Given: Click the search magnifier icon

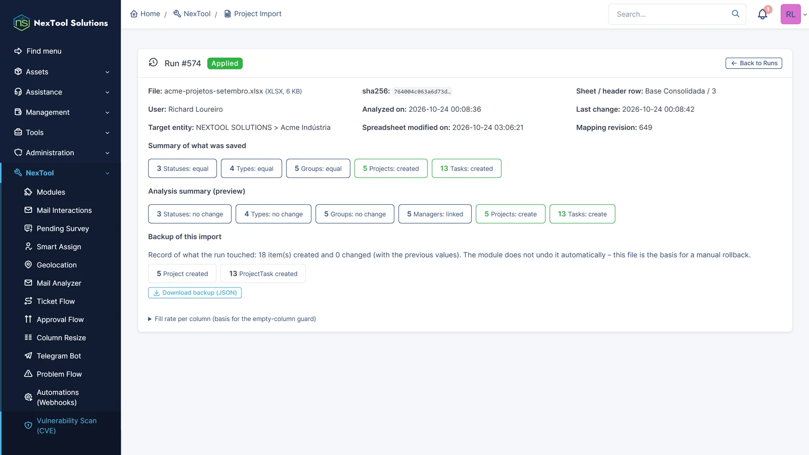Looking at the screenshot, I should [x=736, y=14].
